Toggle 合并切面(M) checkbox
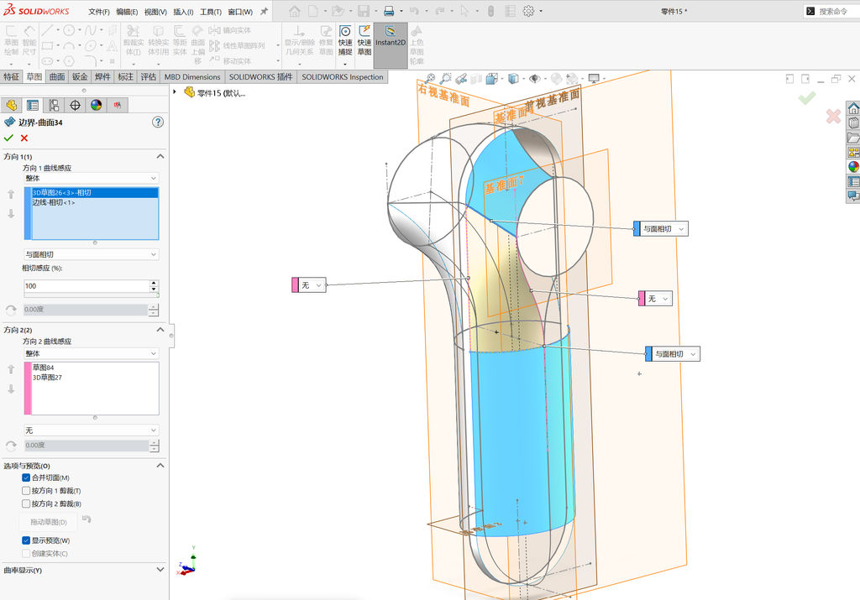 click(x=26, y=477)
